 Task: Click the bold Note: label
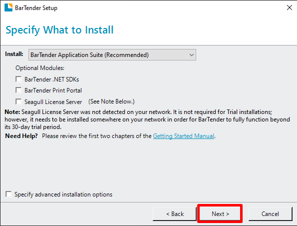12,112
